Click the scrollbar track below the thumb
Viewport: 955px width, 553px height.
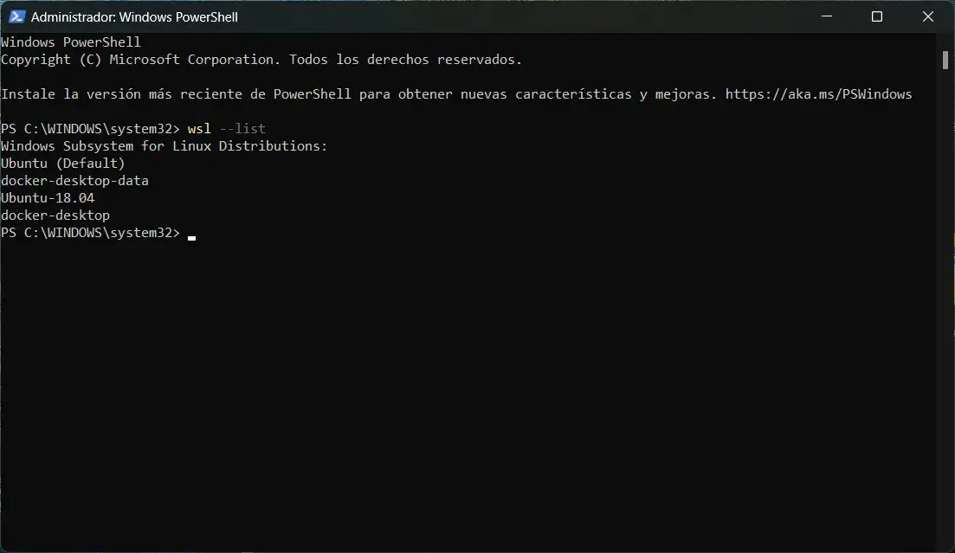click(945, 305)
